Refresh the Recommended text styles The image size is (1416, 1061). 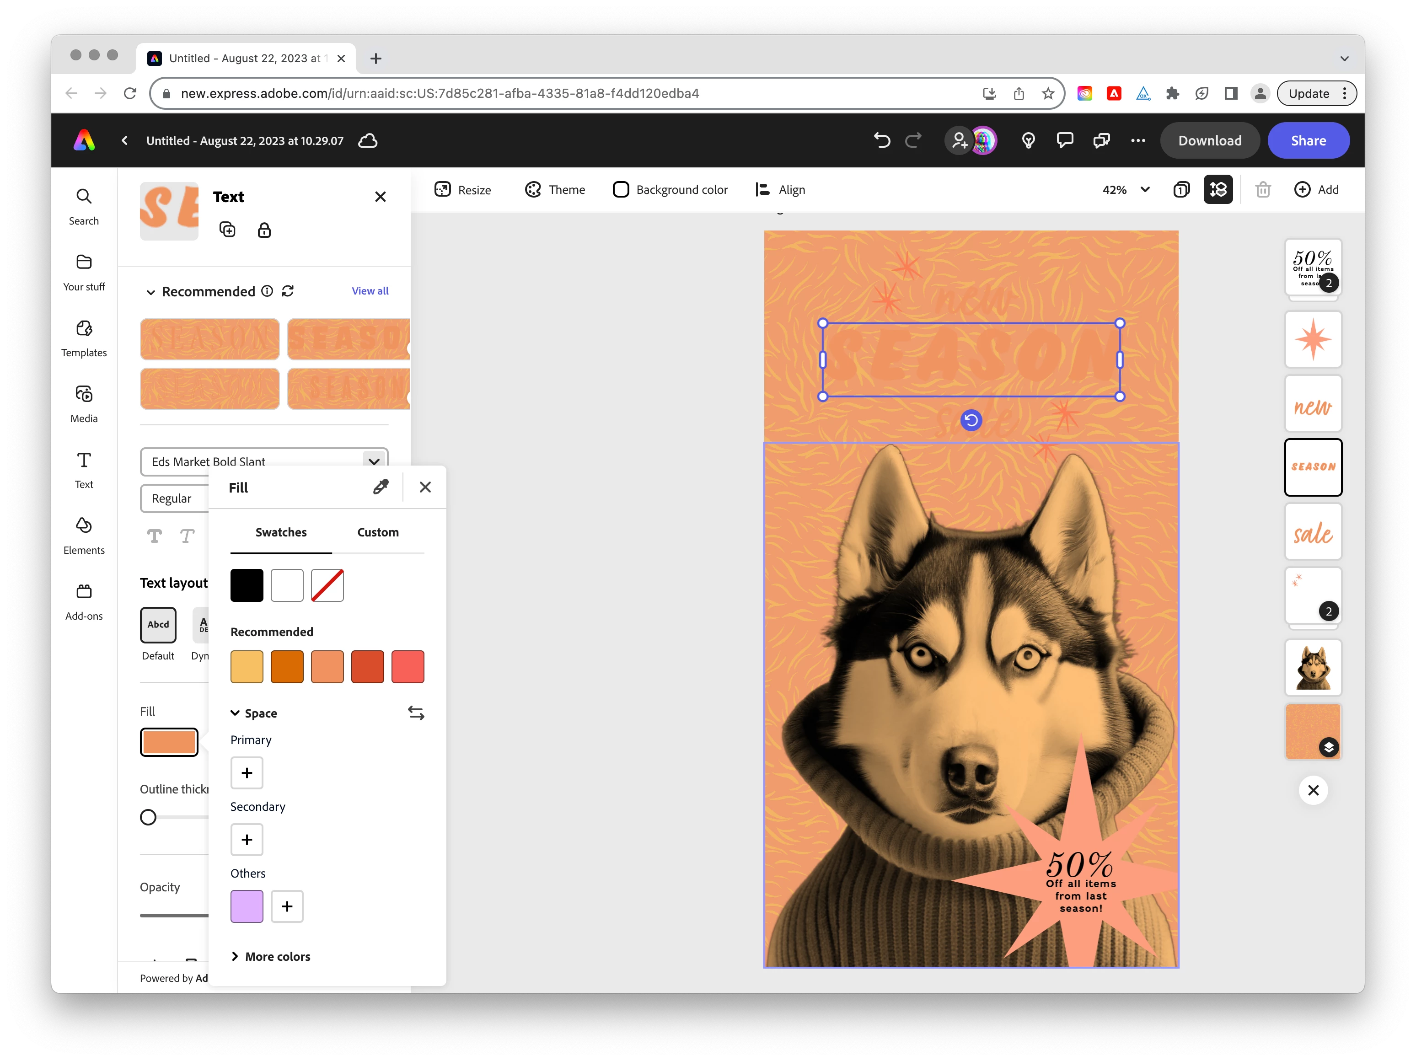[288, 291]
